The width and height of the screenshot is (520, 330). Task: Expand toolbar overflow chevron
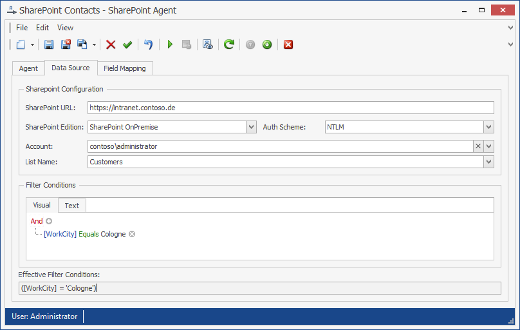510,44
